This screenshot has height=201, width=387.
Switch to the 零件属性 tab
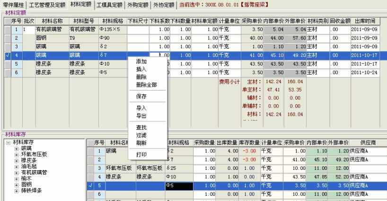point(14,5)
